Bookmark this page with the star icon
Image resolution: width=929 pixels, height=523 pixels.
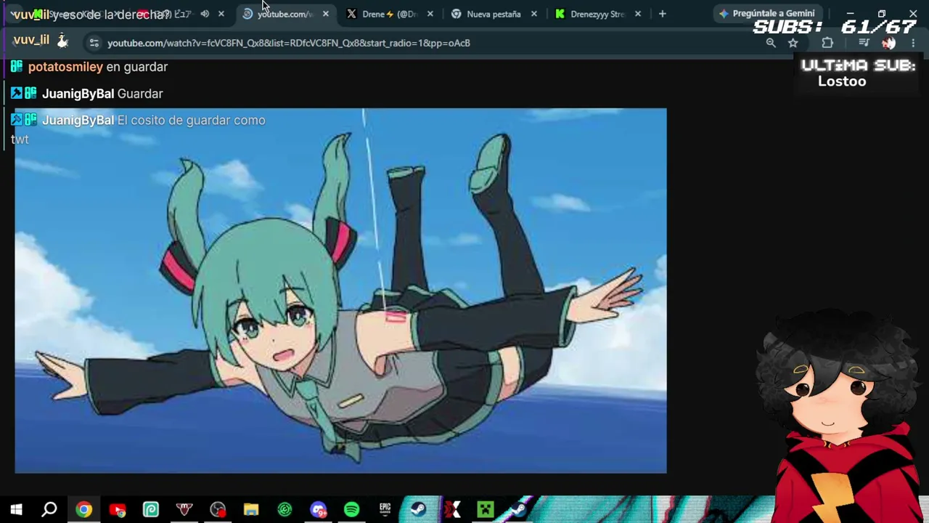[793, 43]
